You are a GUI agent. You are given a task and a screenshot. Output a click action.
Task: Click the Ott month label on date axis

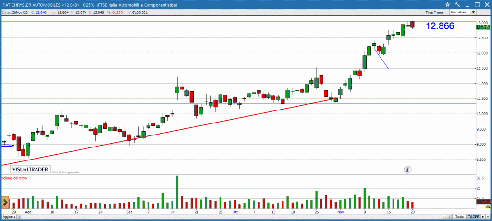(x=235, y=212)
